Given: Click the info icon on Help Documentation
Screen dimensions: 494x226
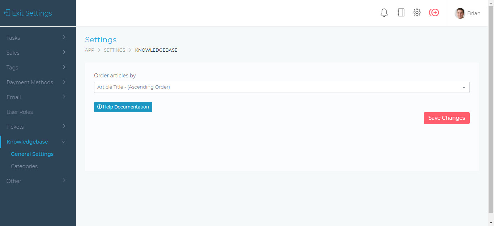Looking at the screenshot, I should click(99, 107).
